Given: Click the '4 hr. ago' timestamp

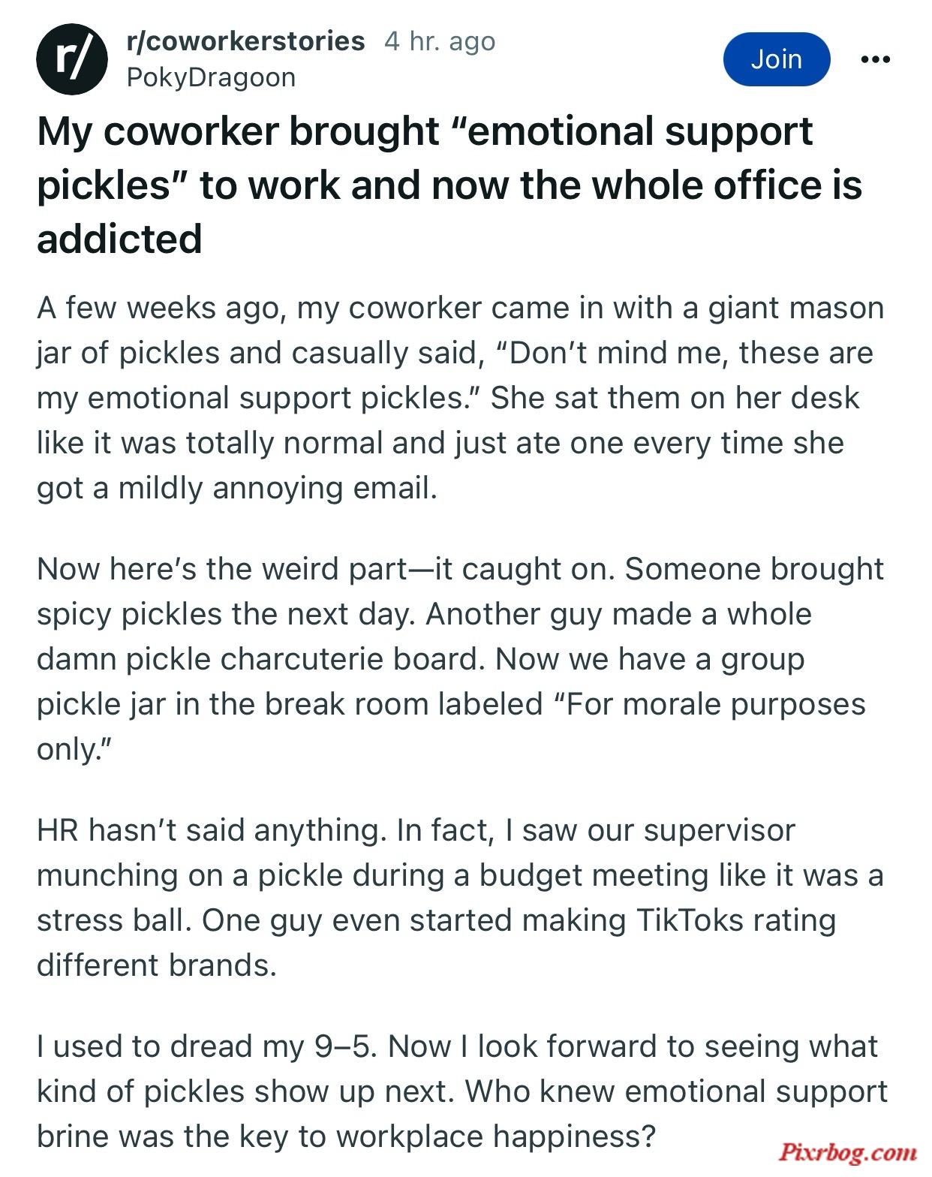Looking at the screenshot, I should 440,41.
